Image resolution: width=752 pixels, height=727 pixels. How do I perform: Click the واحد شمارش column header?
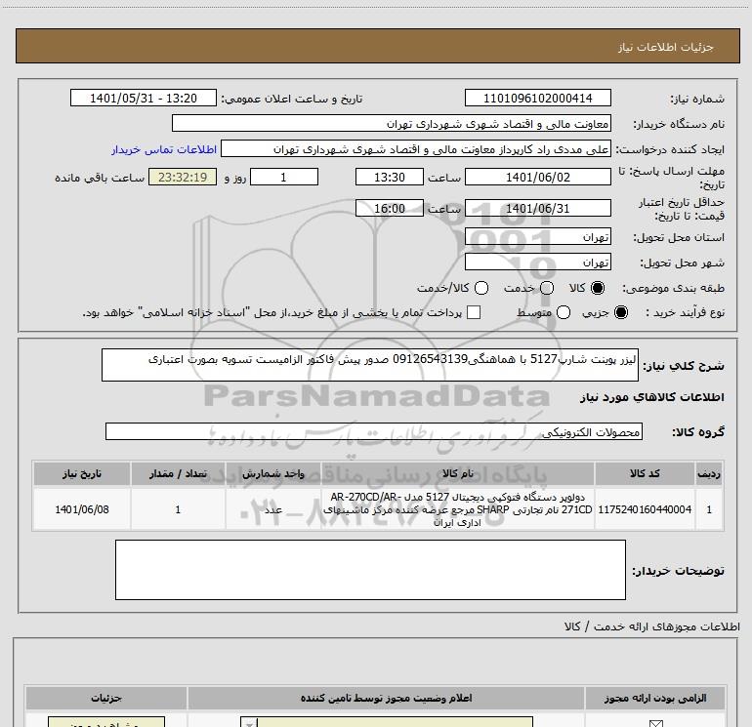[272, 473]
